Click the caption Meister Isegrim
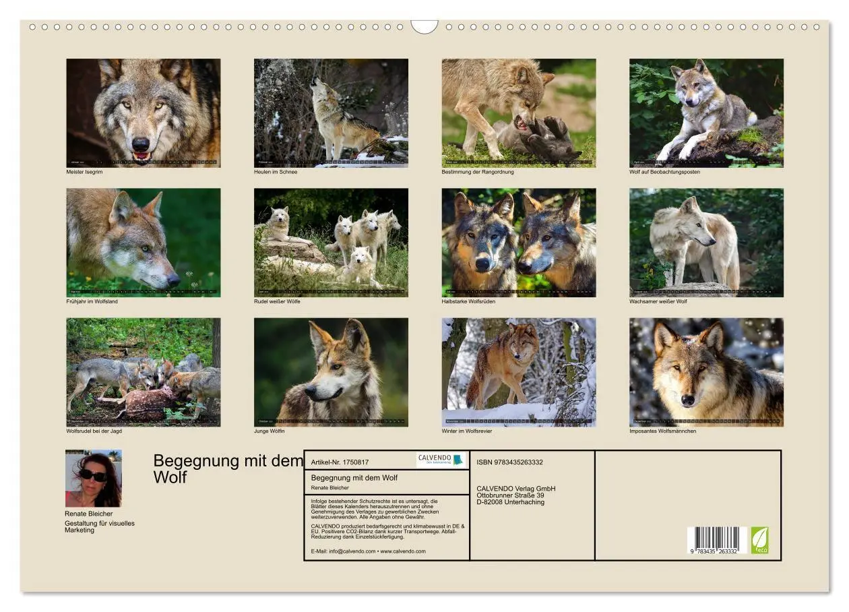The height and width of the screenshot is (612, 849). tap(84, 172)
